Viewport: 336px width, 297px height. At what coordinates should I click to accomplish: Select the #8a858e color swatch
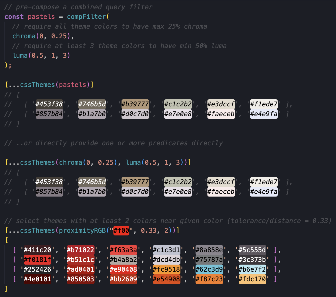209,250
